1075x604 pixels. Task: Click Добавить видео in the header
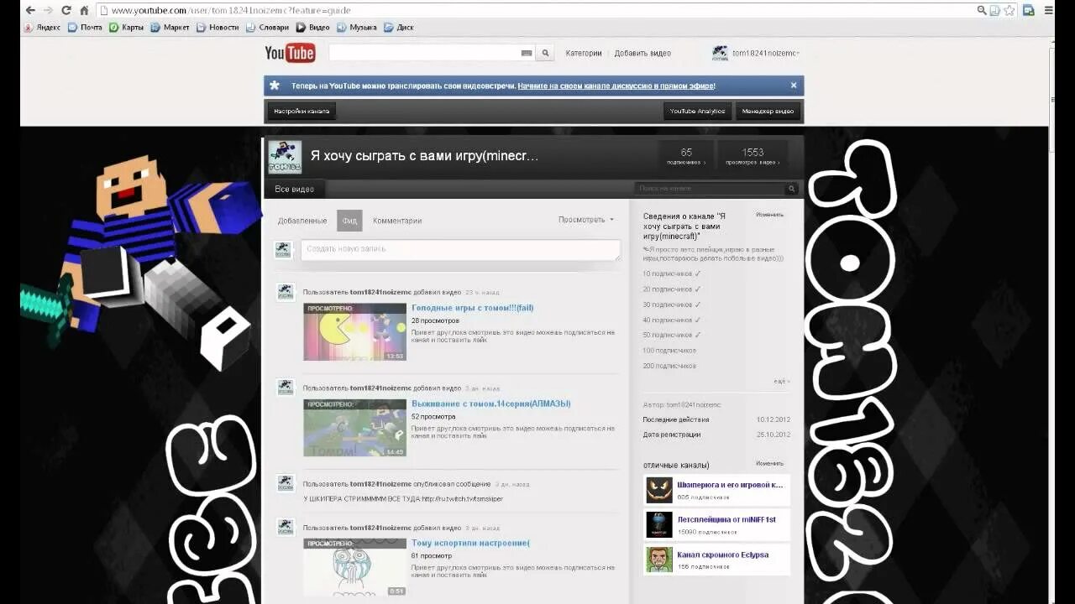(x=642, y=53)
